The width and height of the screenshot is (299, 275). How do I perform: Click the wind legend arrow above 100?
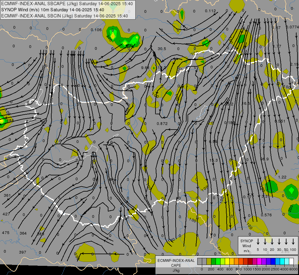point(293,242)
